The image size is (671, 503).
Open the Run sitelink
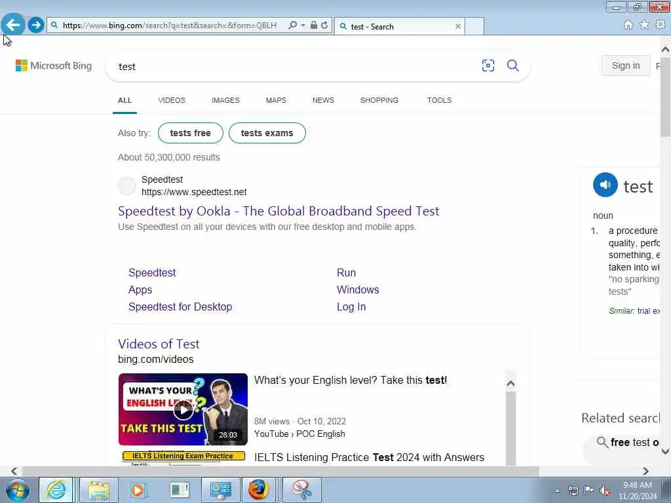click(x=346, y=272)
